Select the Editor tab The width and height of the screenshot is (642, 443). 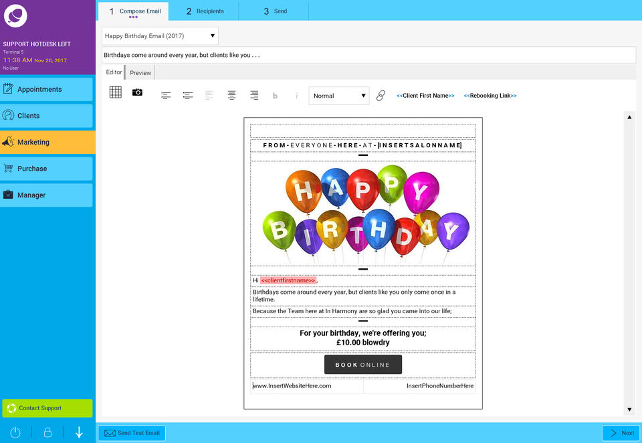pos(114,72)
